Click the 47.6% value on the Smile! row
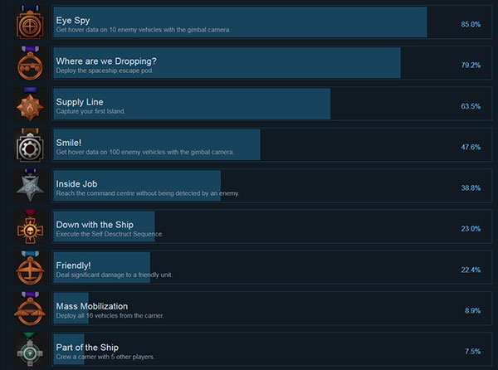 click(471, 147)
